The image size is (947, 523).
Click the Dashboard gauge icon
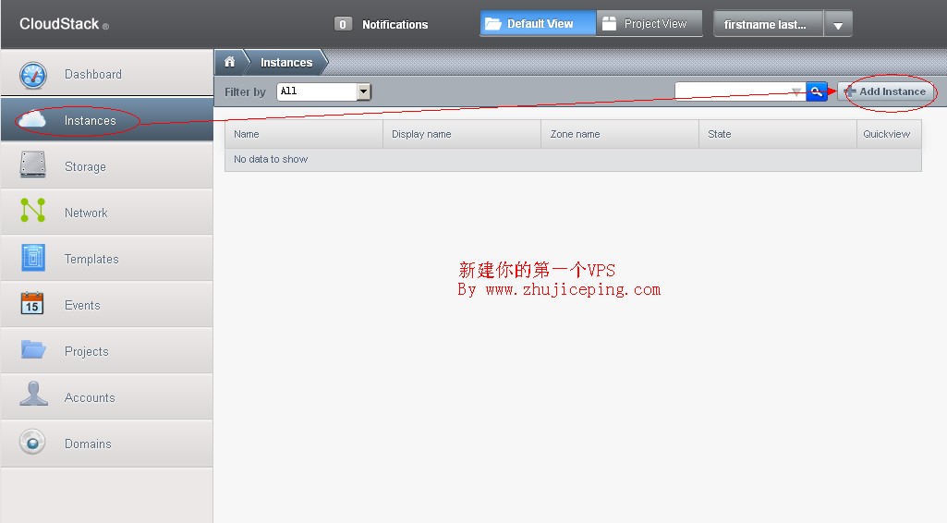(33, 75)
